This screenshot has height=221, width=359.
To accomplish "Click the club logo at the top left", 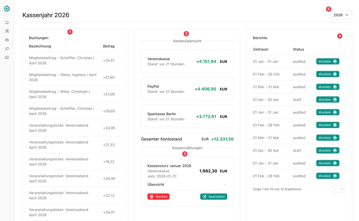I will 7,9.
